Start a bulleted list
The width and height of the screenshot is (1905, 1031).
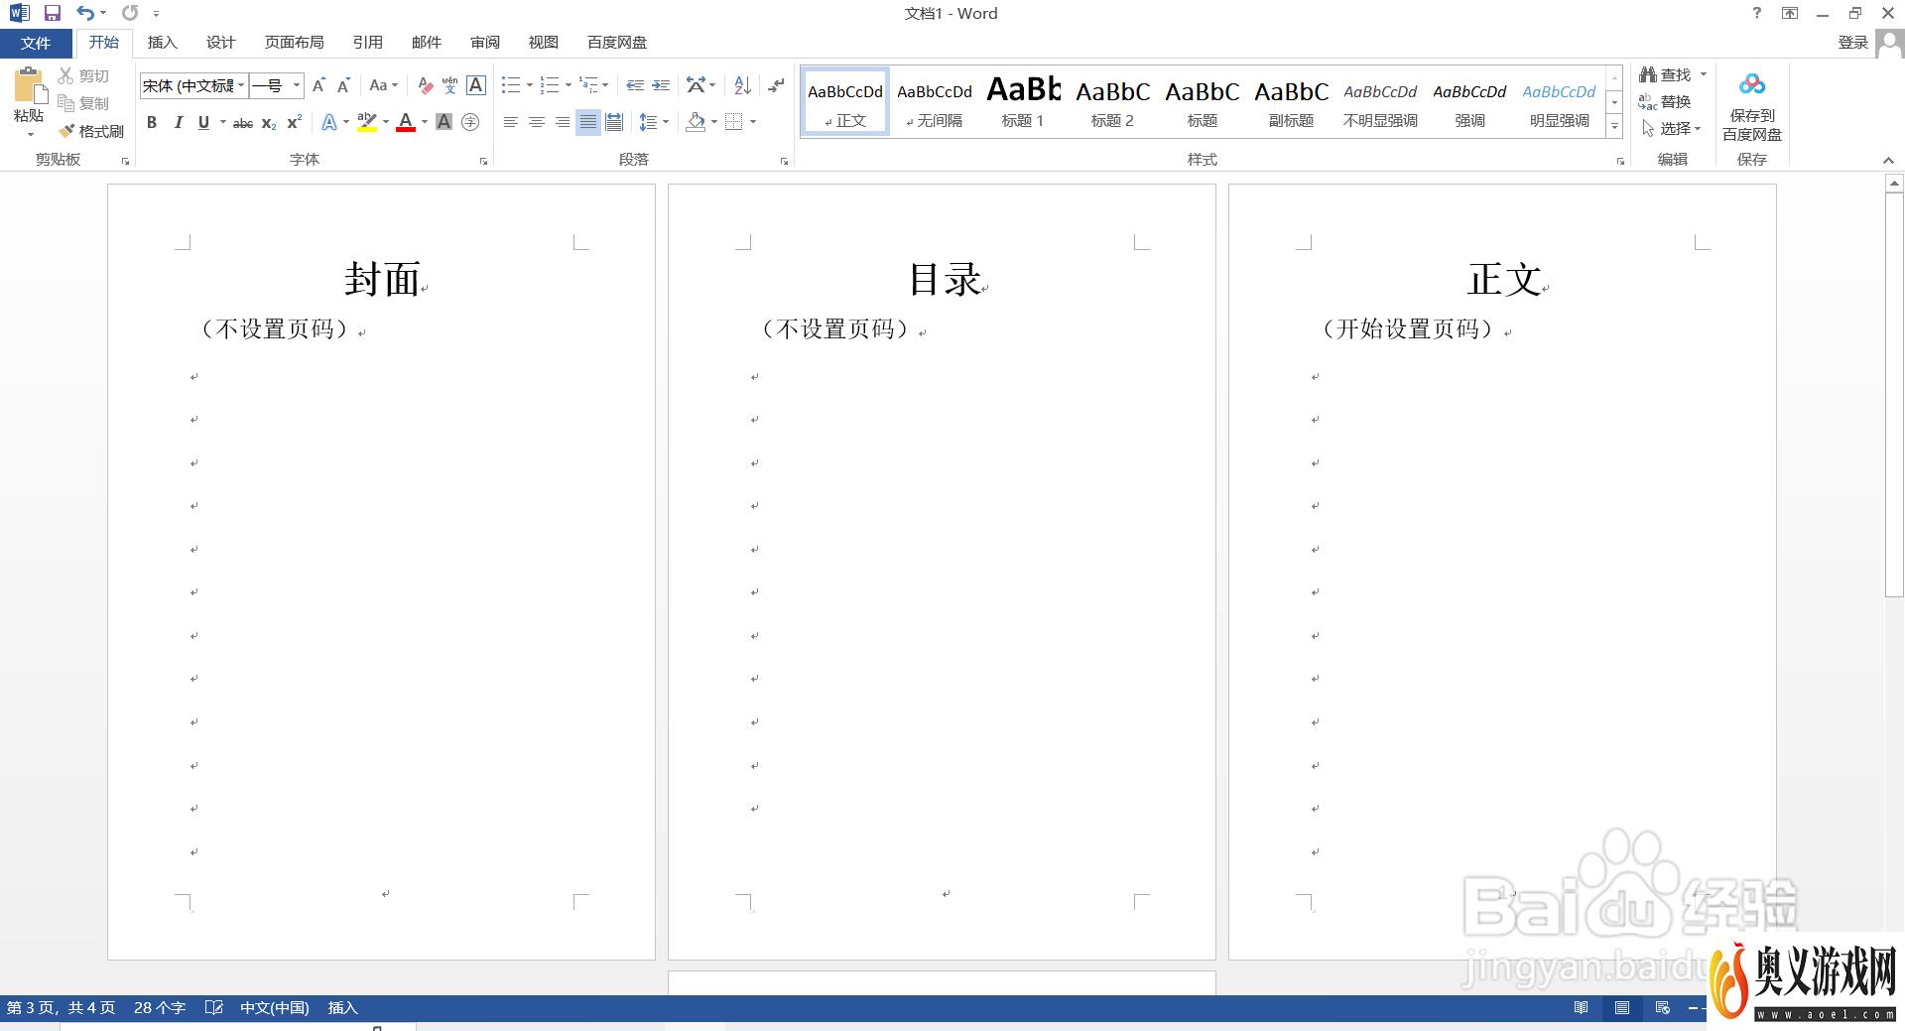pos(511,85)
